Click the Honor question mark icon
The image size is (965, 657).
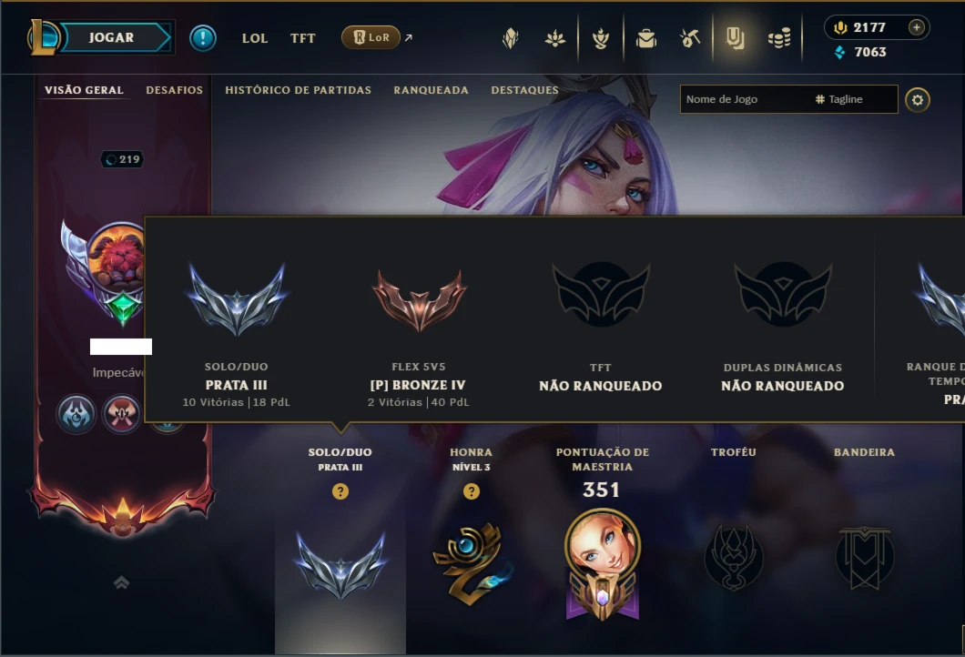pyautogui.click(x=472, y=491)
